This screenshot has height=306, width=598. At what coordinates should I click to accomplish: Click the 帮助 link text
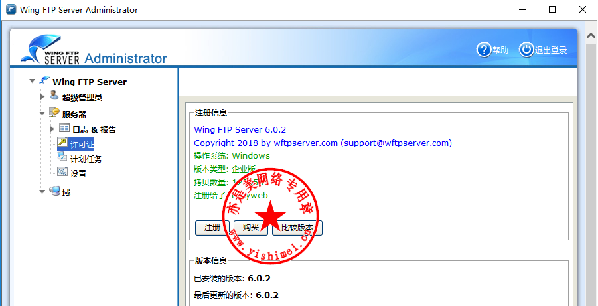click(x=500, y=50)
